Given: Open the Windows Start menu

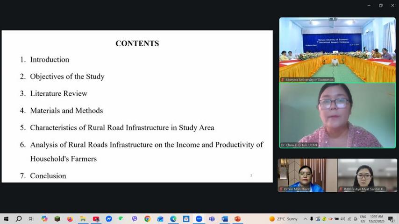Looking at the screenshot, I should click(x=6, y=219).
